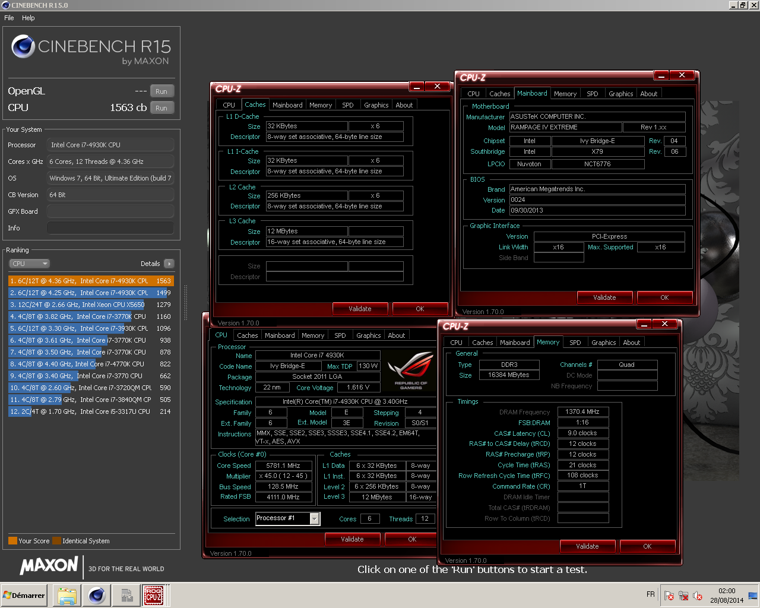Click the L3 Cache size 12 MBytes

click(x=307, y=231)
